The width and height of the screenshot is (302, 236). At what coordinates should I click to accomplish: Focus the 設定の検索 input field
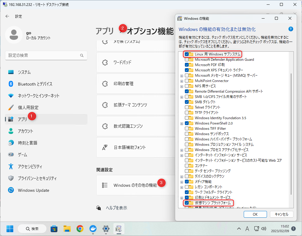[46, 55]
